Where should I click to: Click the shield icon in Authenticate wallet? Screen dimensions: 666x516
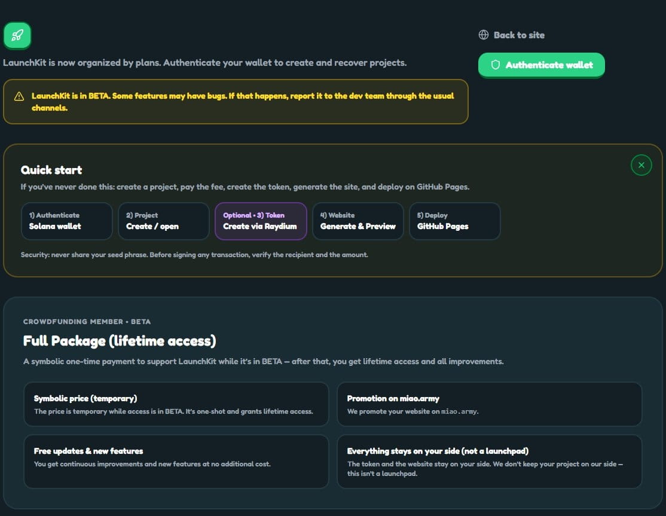point(495,65)
